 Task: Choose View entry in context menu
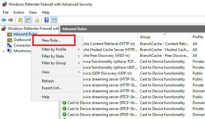tap(57, 72)
